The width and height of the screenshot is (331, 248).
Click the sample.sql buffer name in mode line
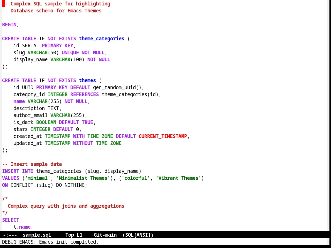click(x=37, y=235)
